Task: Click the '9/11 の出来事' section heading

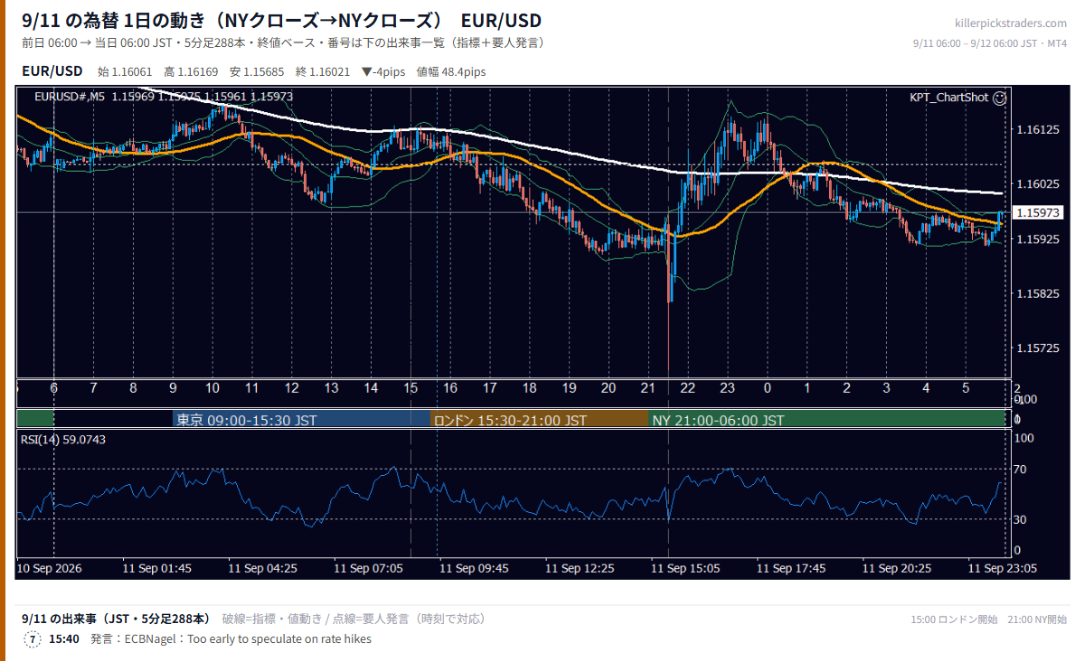Action: [116, 619]
